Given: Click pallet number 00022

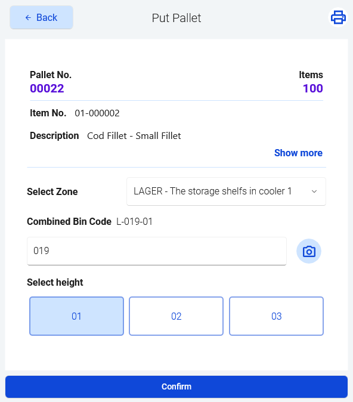Looking at the screenshot, I should 47,89.
